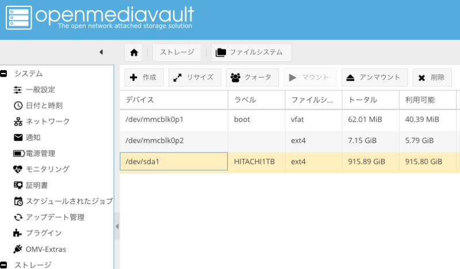Open ネットワーク in the sidebar

click(41, 121)
